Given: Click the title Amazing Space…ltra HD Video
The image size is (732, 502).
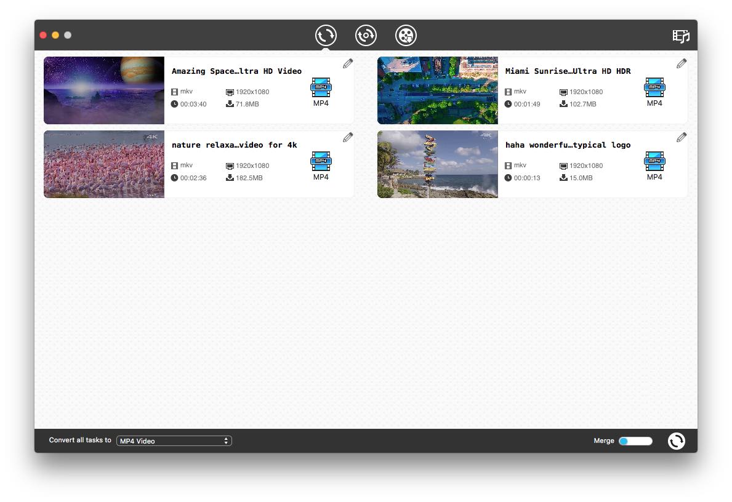Looking at the screenshot, I should point(236,71).
